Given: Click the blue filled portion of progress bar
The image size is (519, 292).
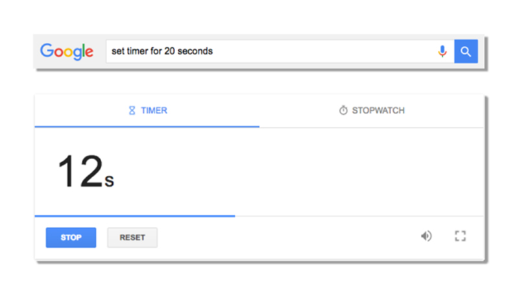Looking at the screenshot, I should (x=134, y=215).
